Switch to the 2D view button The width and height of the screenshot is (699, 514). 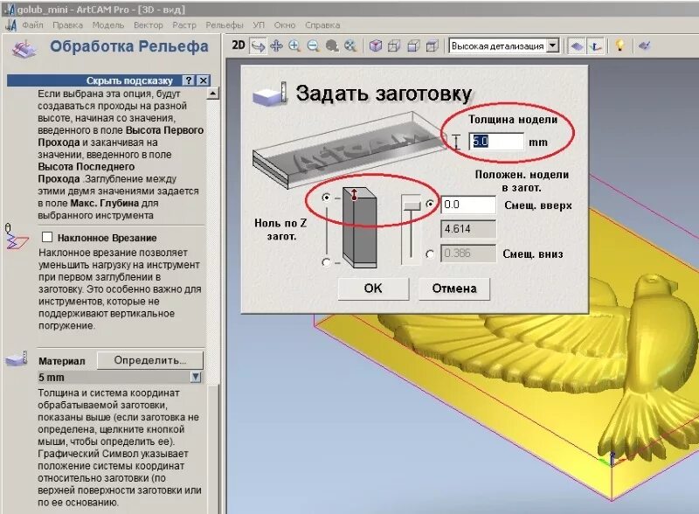(239, 45)
